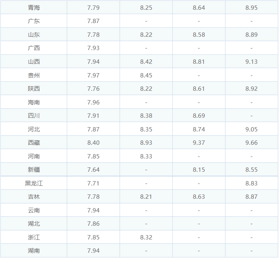
Task: Click the 山西 row label
Action: coord(34,62)
